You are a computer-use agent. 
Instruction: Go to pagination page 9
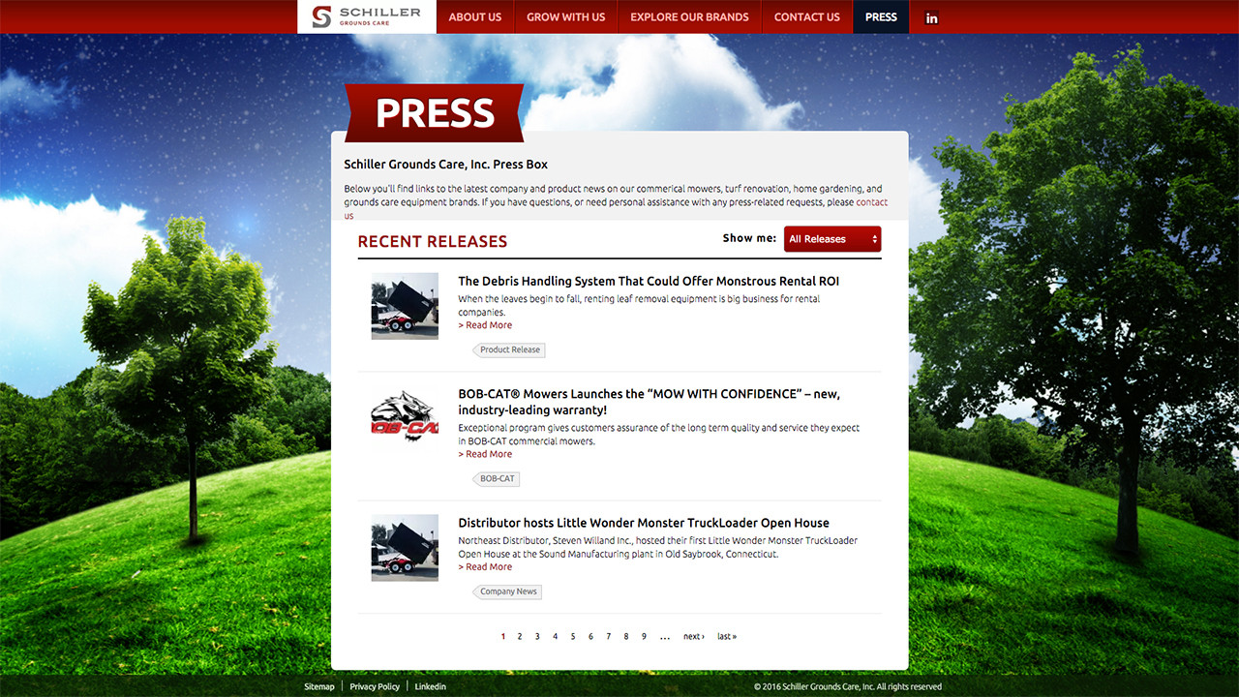[x=644, y=637]
